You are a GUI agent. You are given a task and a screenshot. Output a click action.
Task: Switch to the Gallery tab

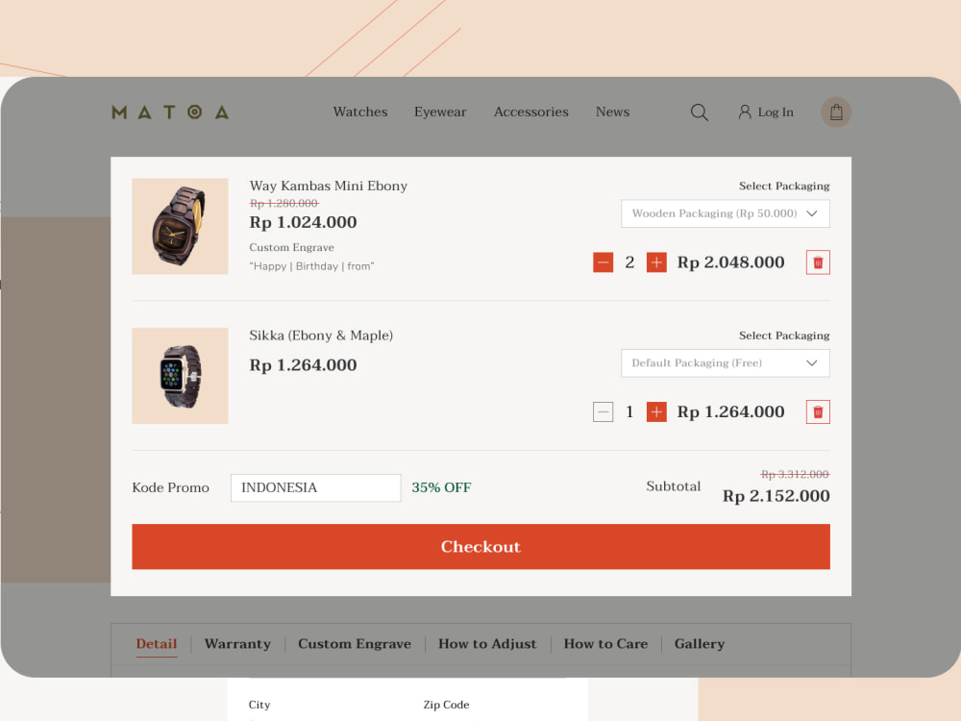click(700, 644)
